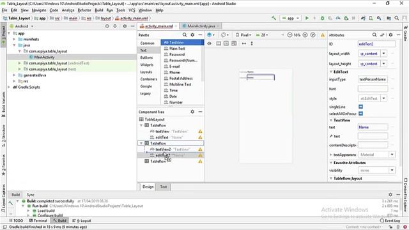Image resolution: width=409 pixels, height=230 pixels.
Task: Select MainActivity in project tree
Action: tap(44, 57)
